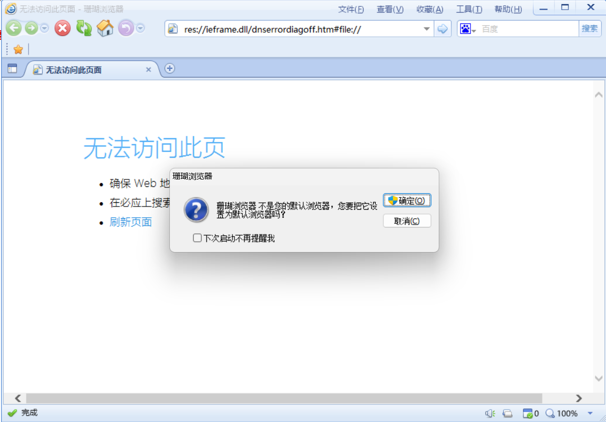
Task: Click the horizontal scrollbar thumb
Action: [284, 398]
